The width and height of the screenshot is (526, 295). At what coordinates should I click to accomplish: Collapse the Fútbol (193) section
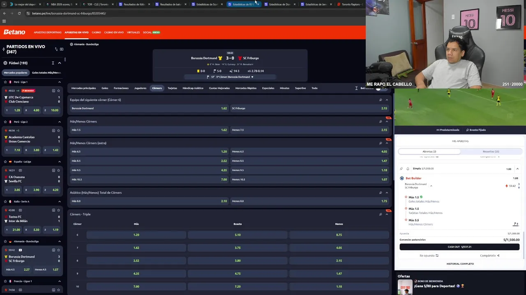click(60, 63)
